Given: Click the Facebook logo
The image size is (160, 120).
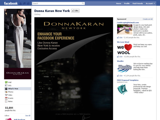Looking at the screenshot, I should click(x=11, y=3).
